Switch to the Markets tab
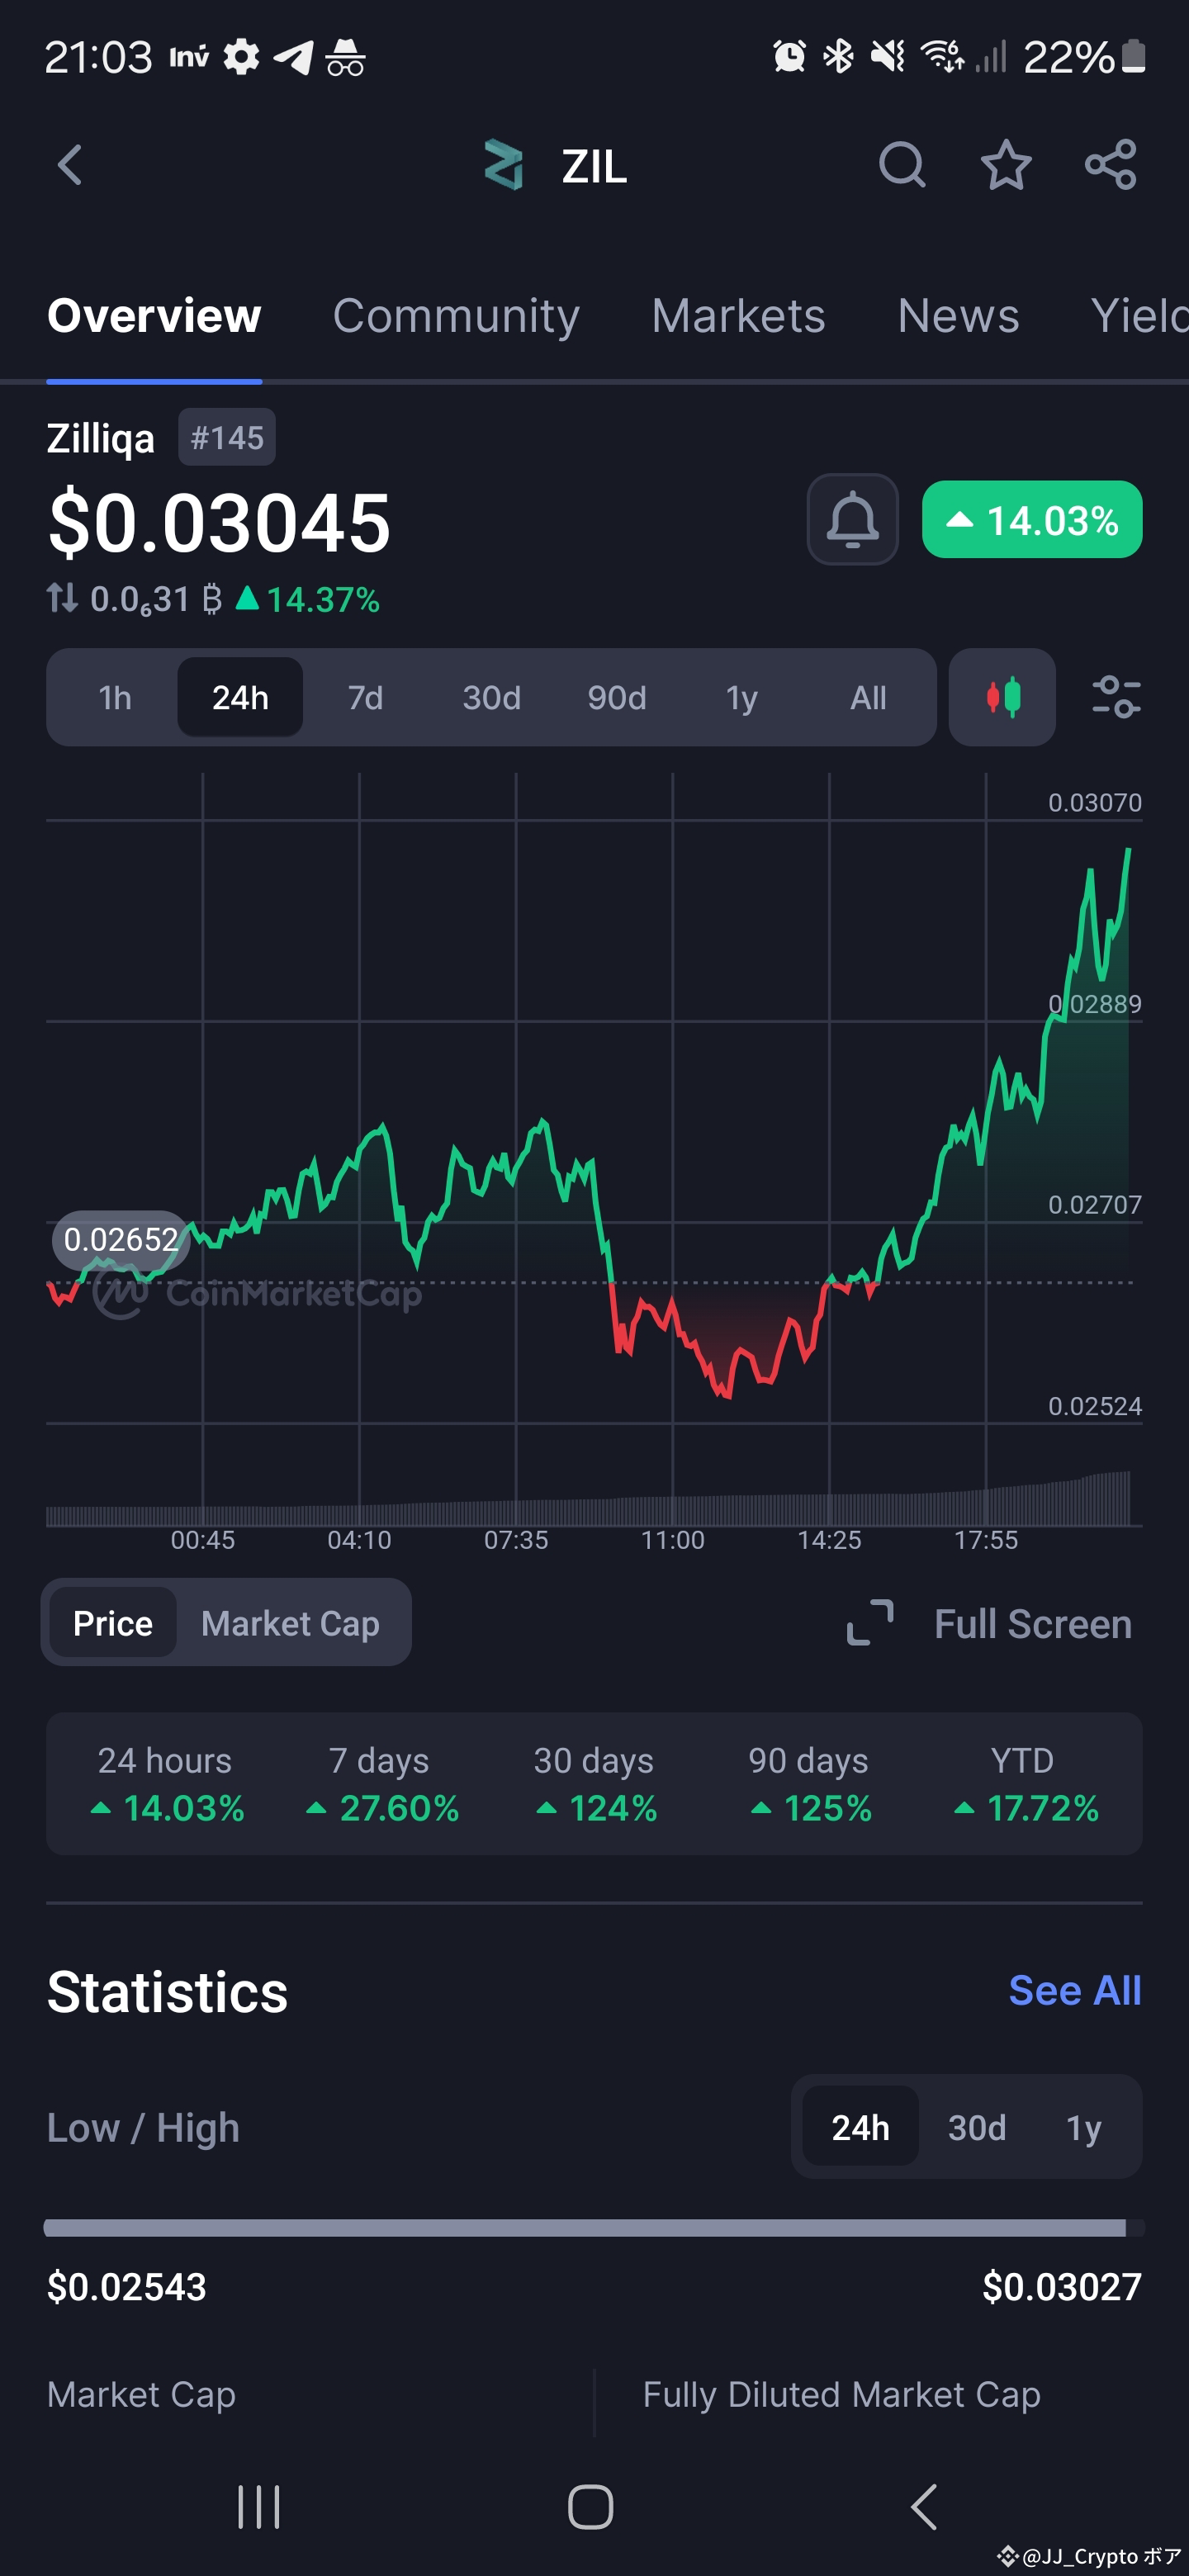Viewport: 1189px width, 2576px height. pos(738,316)
